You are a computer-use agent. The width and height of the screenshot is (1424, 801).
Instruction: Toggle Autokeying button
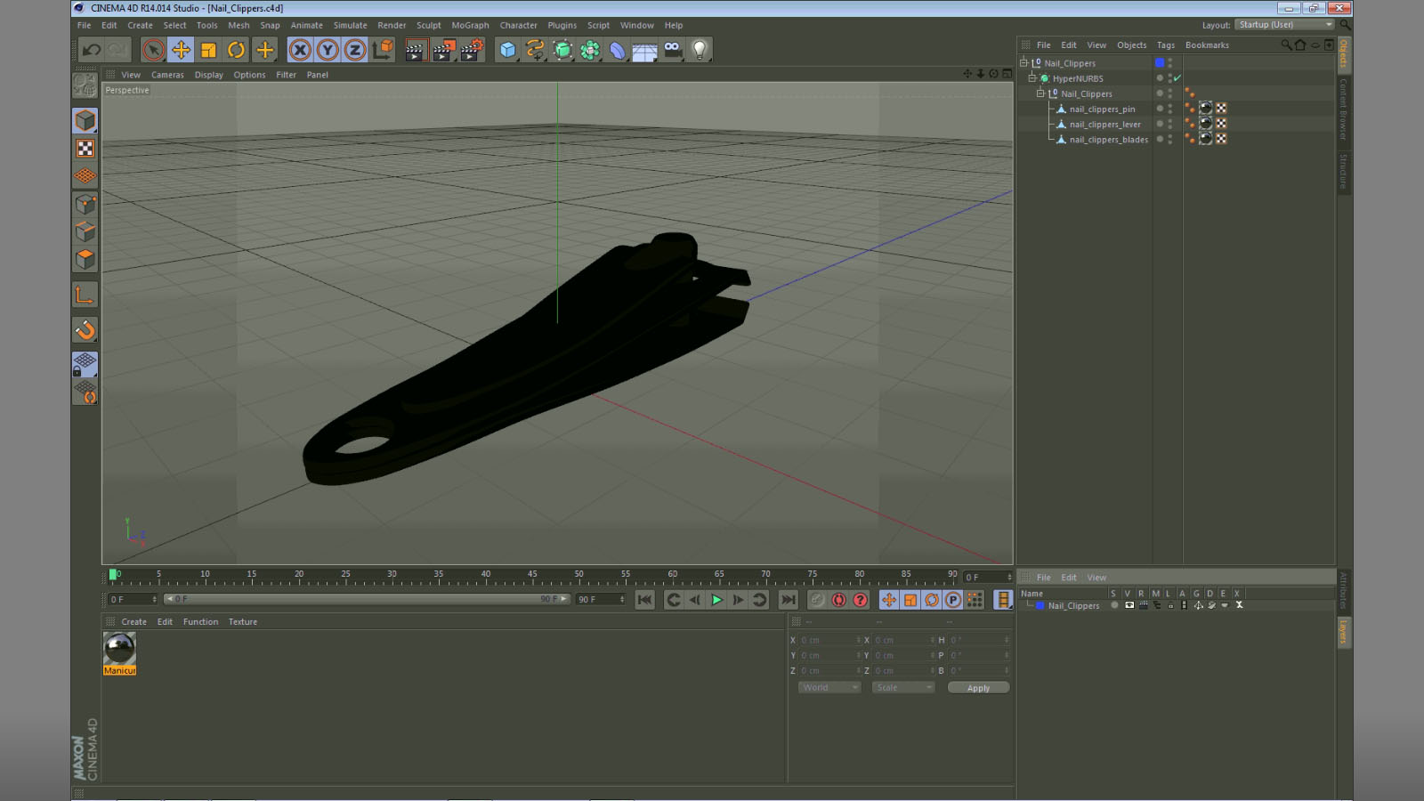coord(838,600)
